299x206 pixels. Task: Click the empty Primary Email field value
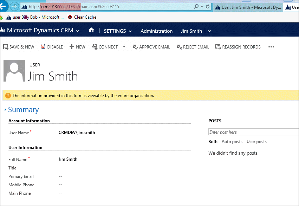[x=60, y=176]
